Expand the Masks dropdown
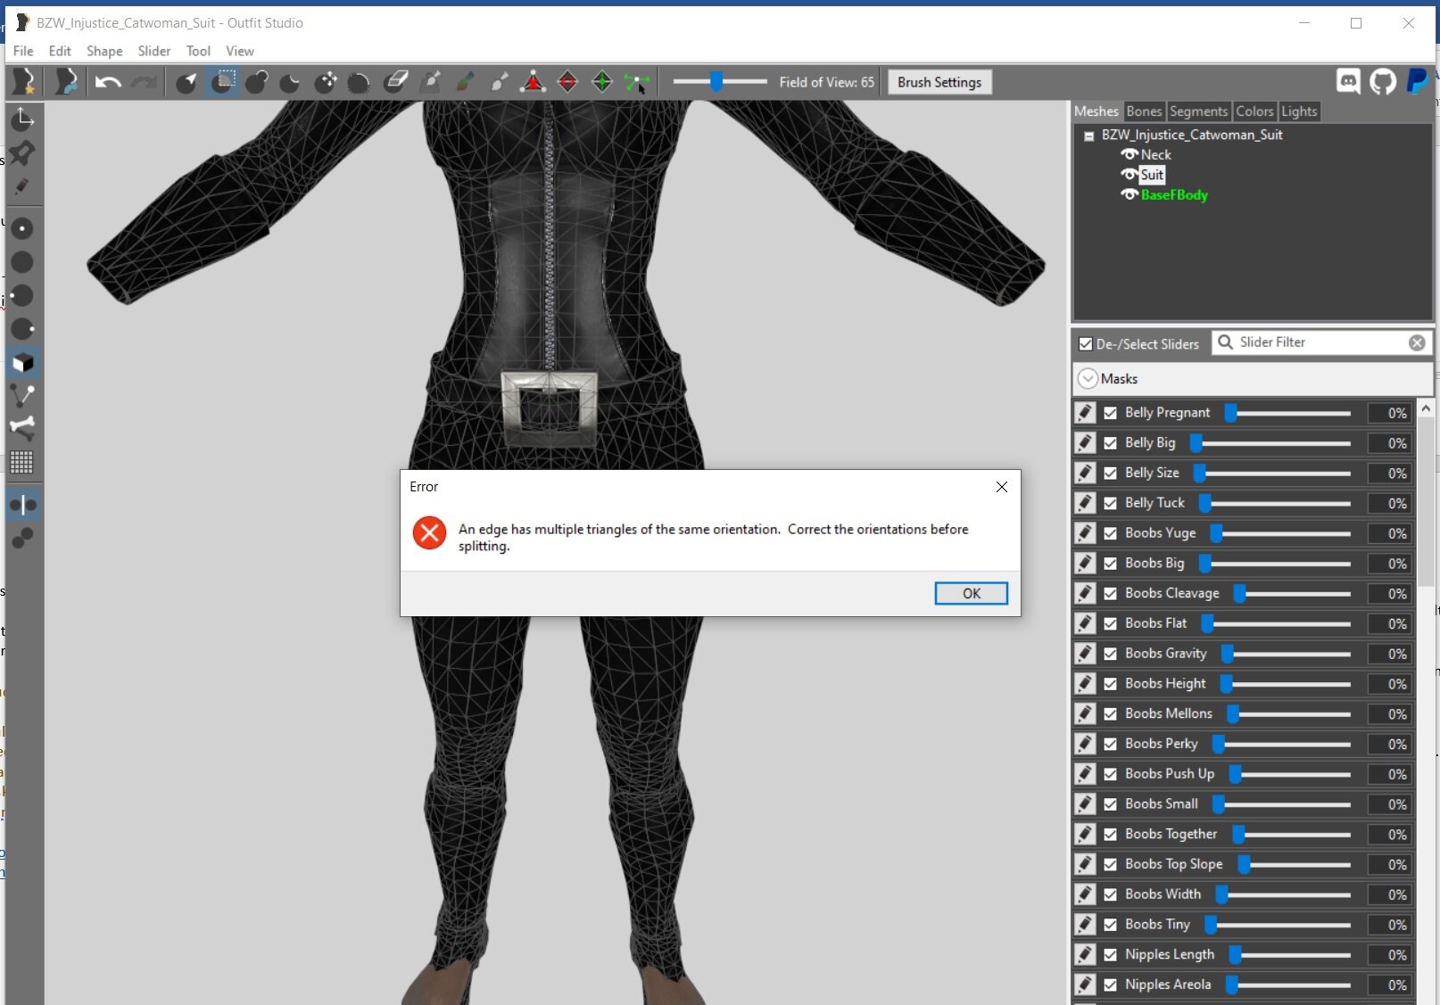 click(x=1088, y=379)
